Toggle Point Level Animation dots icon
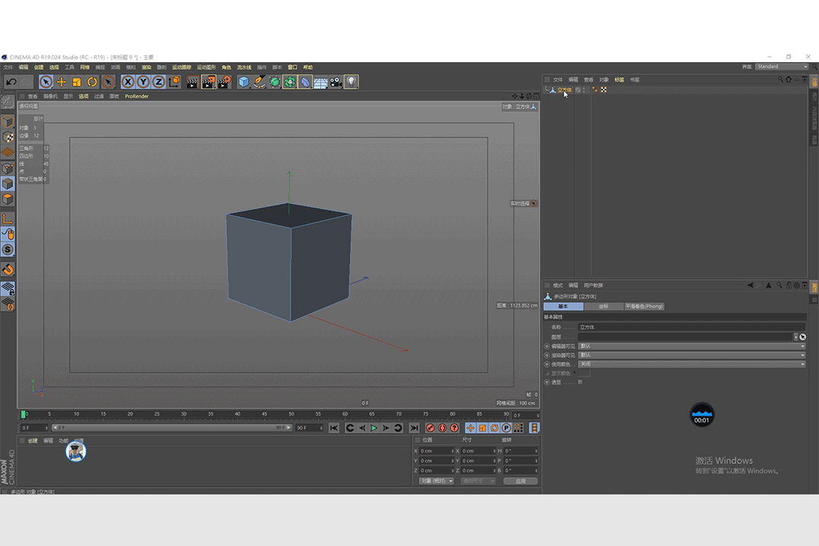The width and height of the screenshot is (819, 546). click(518, 428)
